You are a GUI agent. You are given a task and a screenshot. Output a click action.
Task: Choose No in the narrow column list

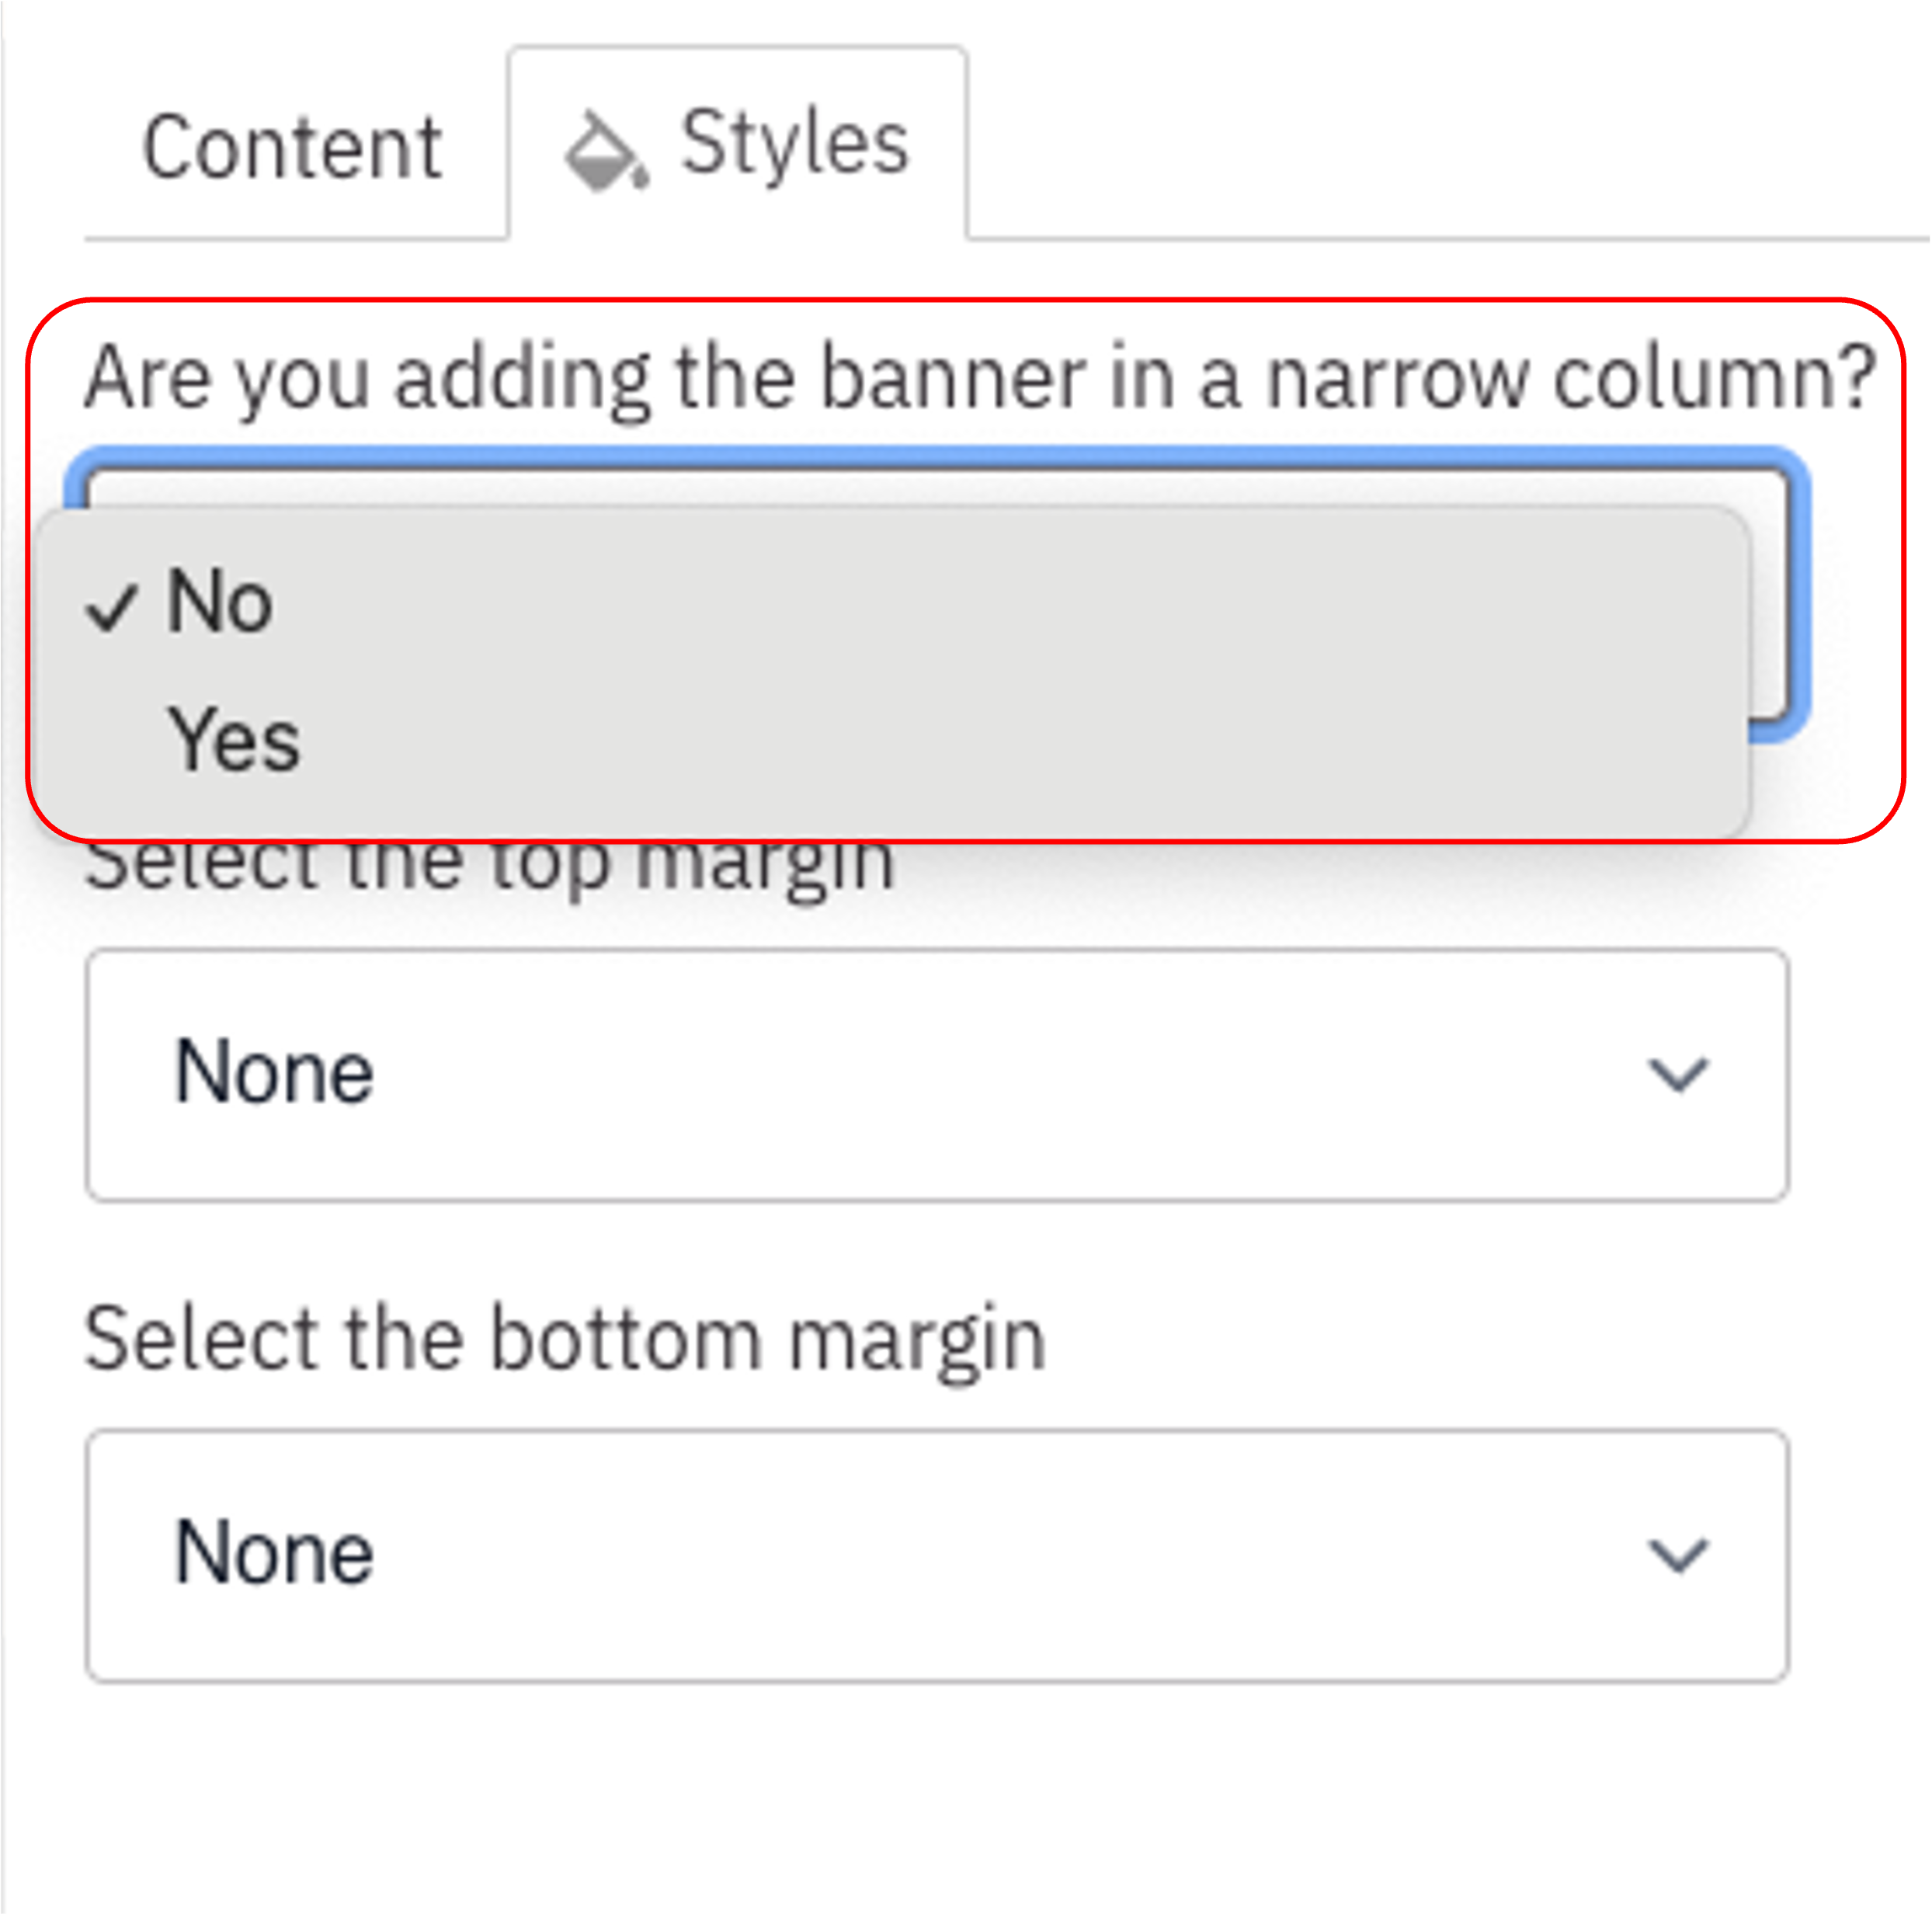coord(220,602)
